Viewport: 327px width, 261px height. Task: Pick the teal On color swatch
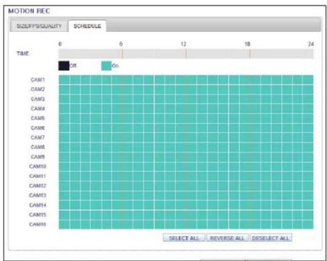[106, 66]
